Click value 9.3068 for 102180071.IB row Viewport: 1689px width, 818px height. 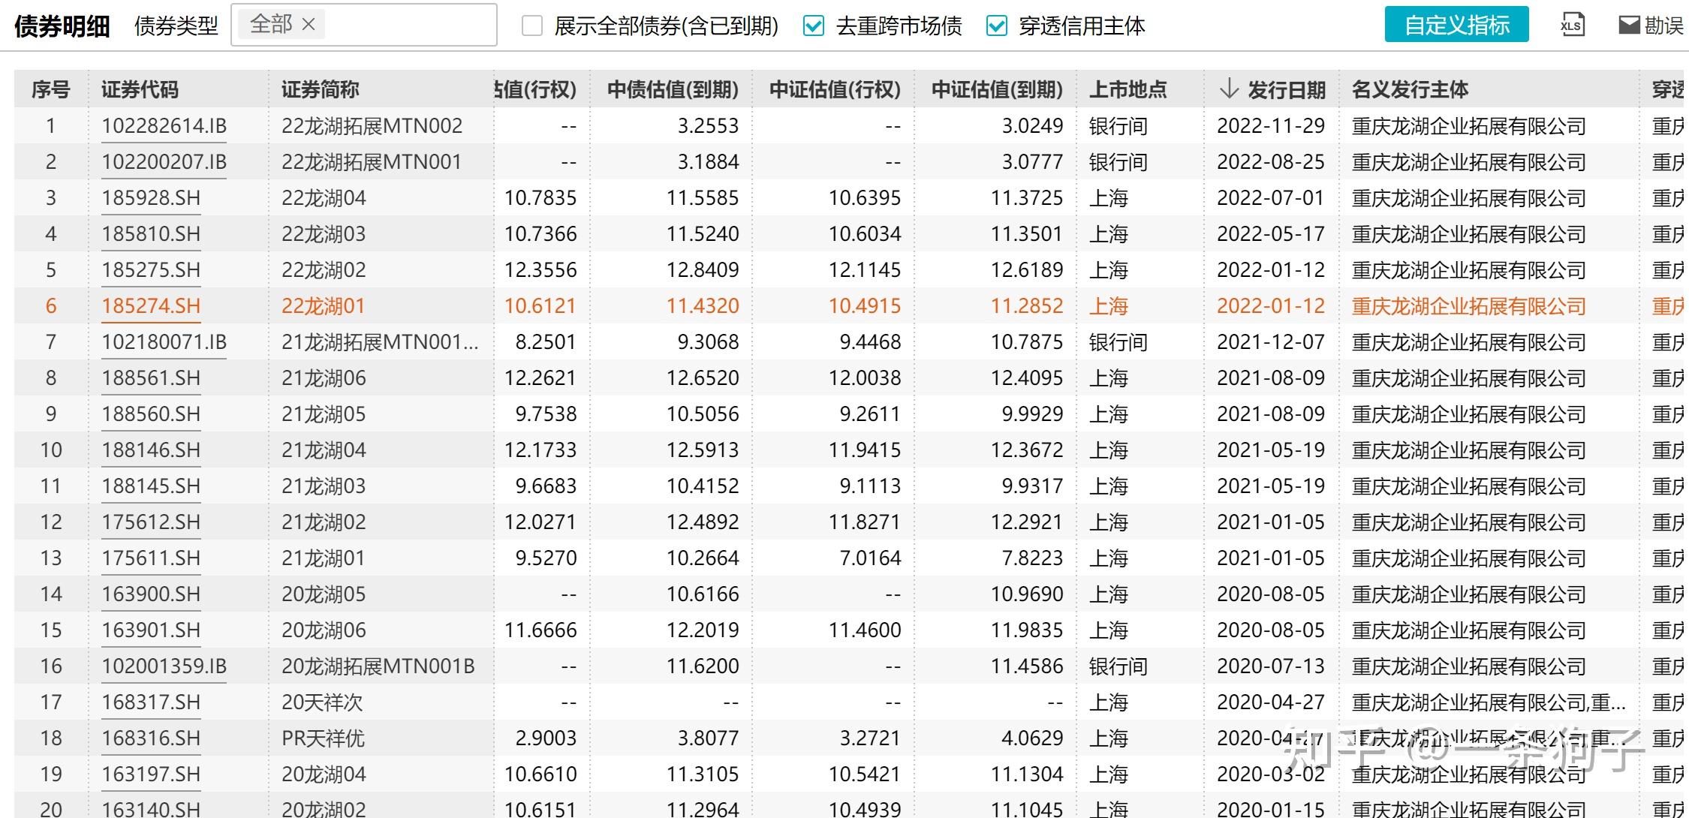tap(708, 341)
